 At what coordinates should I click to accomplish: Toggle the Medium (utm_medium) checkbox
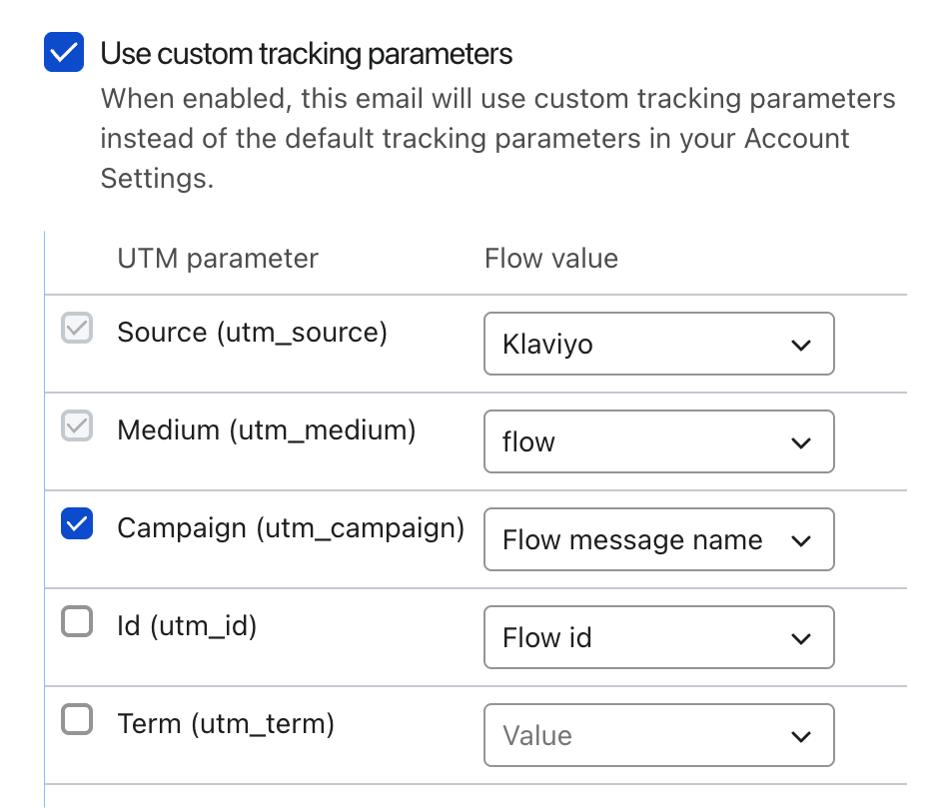pyautogui.click(x=77, y=426)
